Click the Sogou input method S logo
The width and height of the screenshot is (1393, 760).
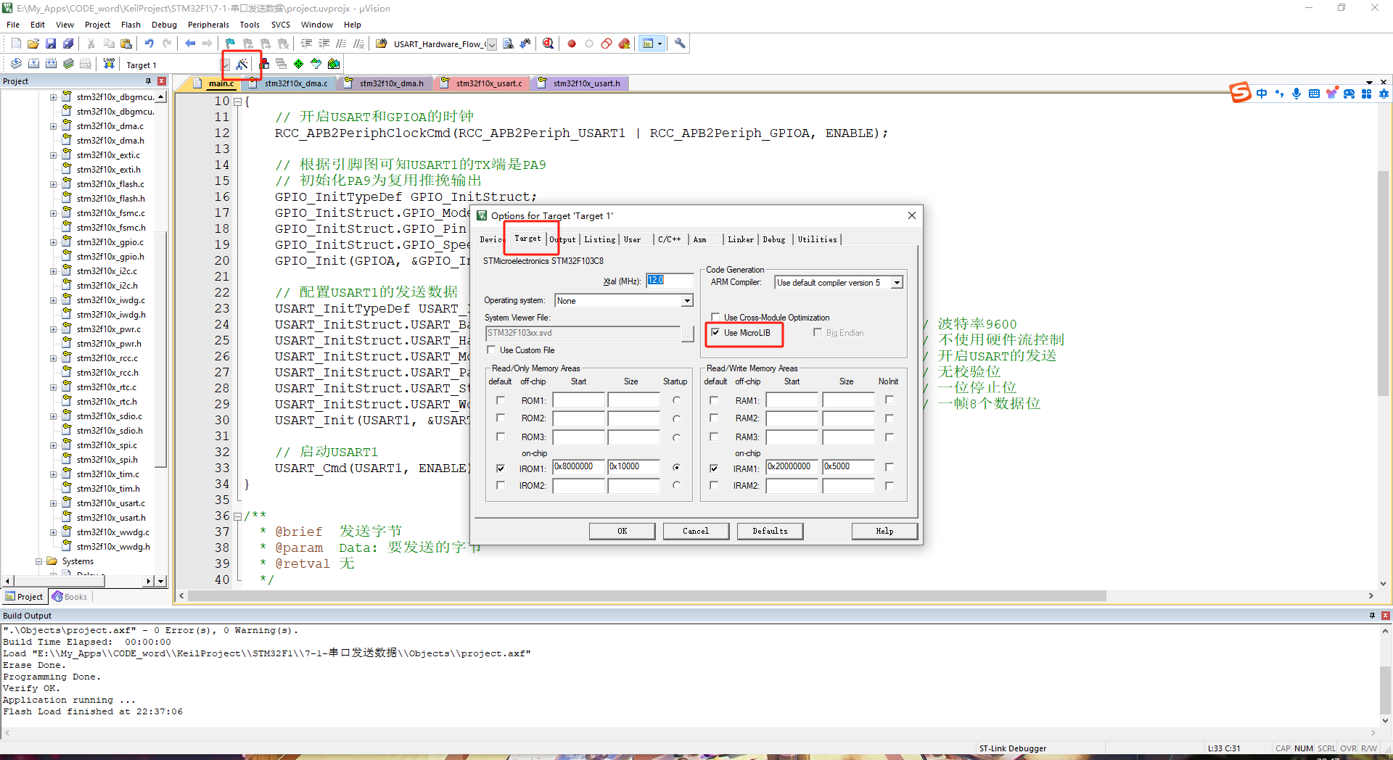(1240, 93)
